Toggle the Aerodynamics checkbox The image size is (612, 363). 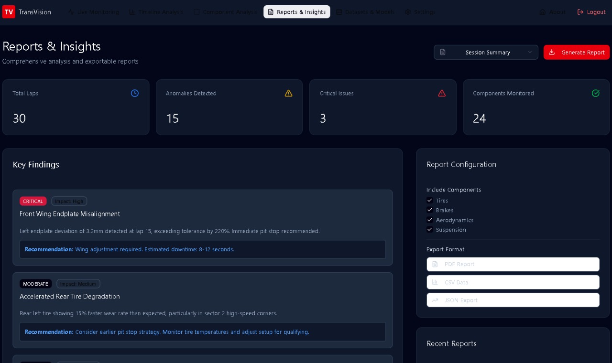pyautogui.click(x=430, y=220)
